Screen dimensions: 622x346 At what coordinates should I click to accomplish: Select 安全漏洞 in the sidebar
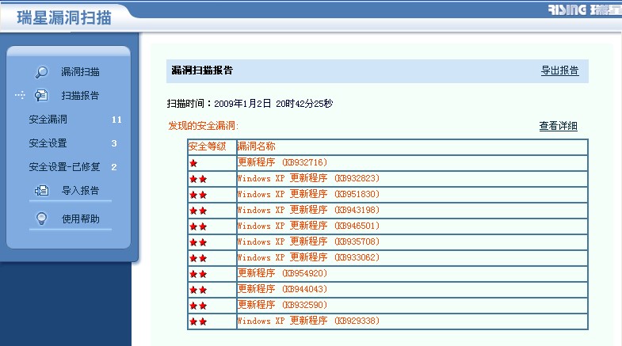48,120
